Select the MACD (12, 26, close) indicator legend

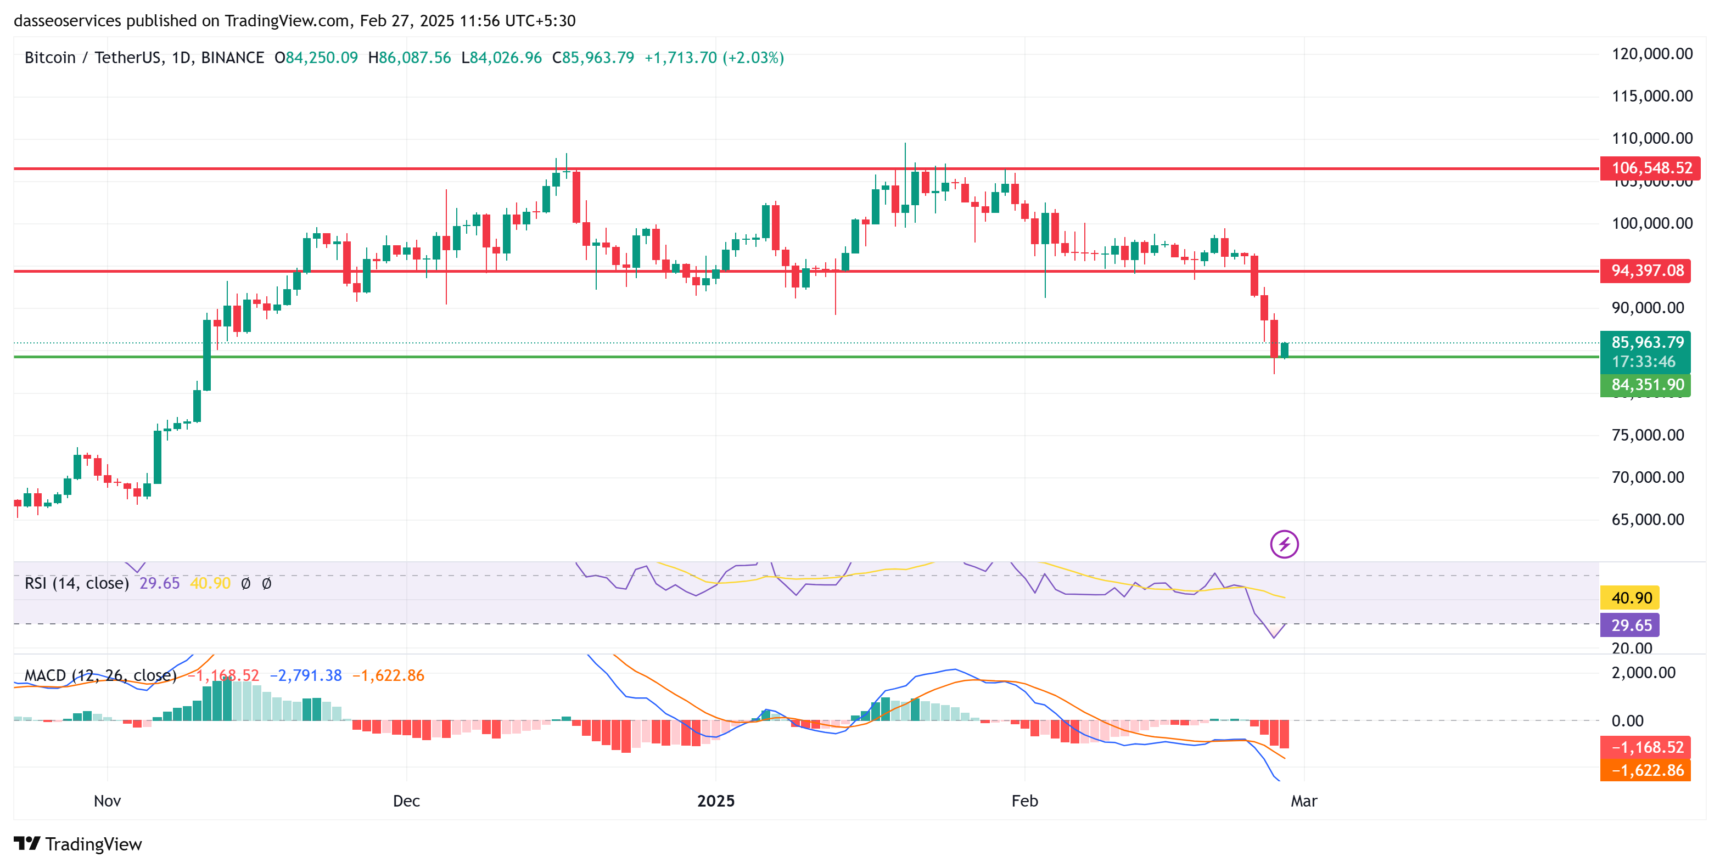[x=100, y=675]
